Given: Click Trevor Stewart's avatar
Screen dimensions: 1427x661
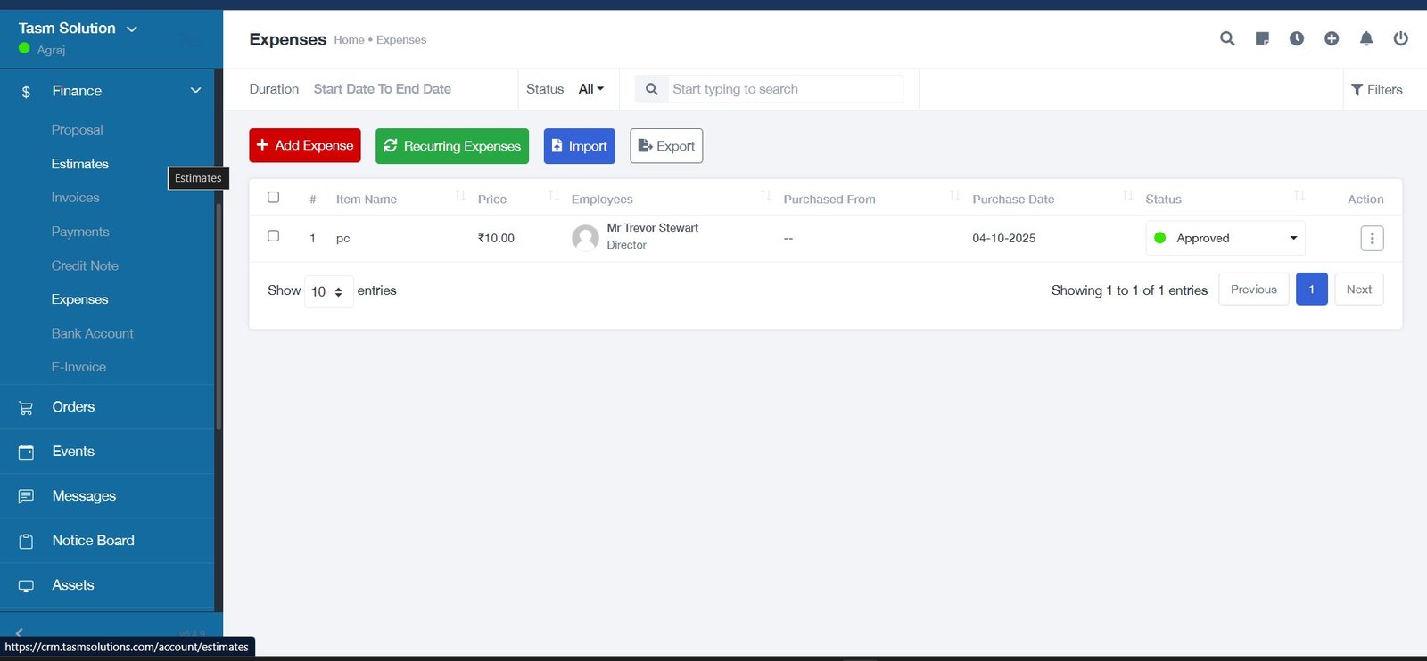Looking at the screenshot, I should pyautogui.click(x=585, y=238).
